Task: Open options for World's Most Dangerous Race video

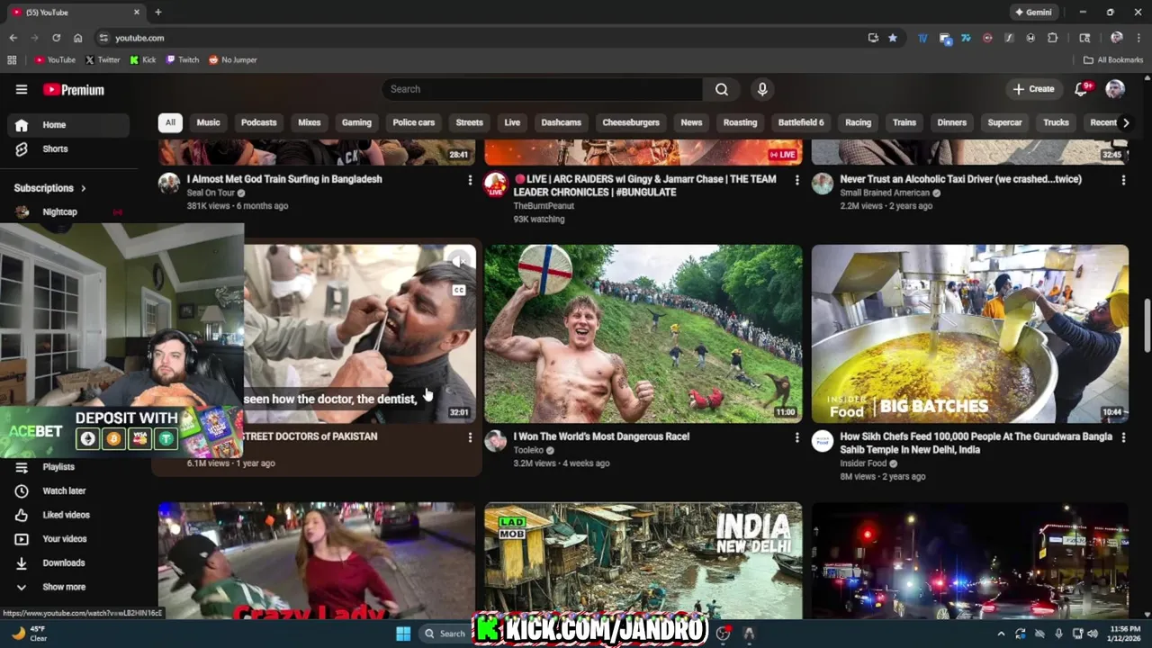Action: pyautogui.click(x=796, y=437)
